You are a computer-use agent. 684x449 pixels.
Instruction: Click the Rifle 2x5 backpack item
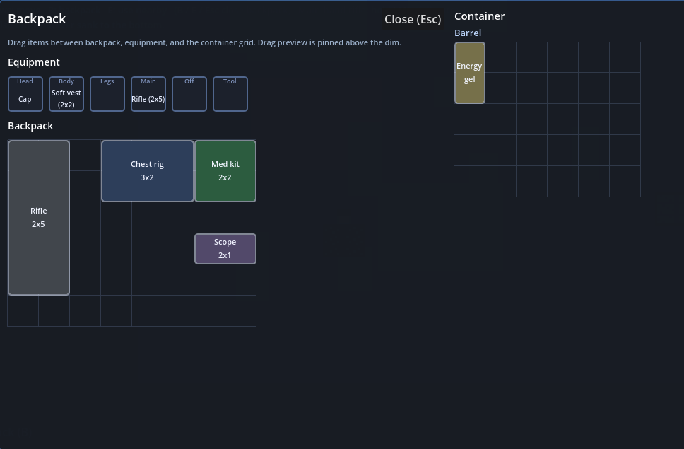(x=39, y=217)
